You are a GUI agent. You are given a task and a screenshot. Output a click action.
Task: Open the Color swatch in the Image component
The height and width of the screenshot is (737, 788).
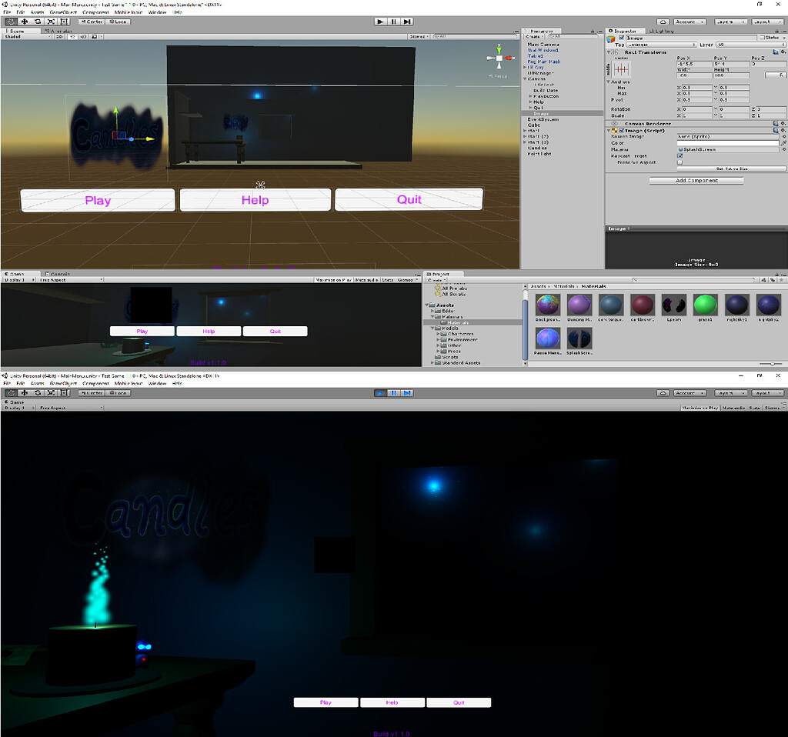pyautogui.click(x=728, y=143)
